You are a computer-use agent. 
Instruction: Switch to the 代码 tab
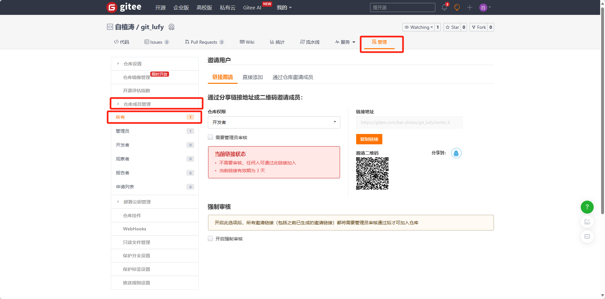(x=122, y=42)
